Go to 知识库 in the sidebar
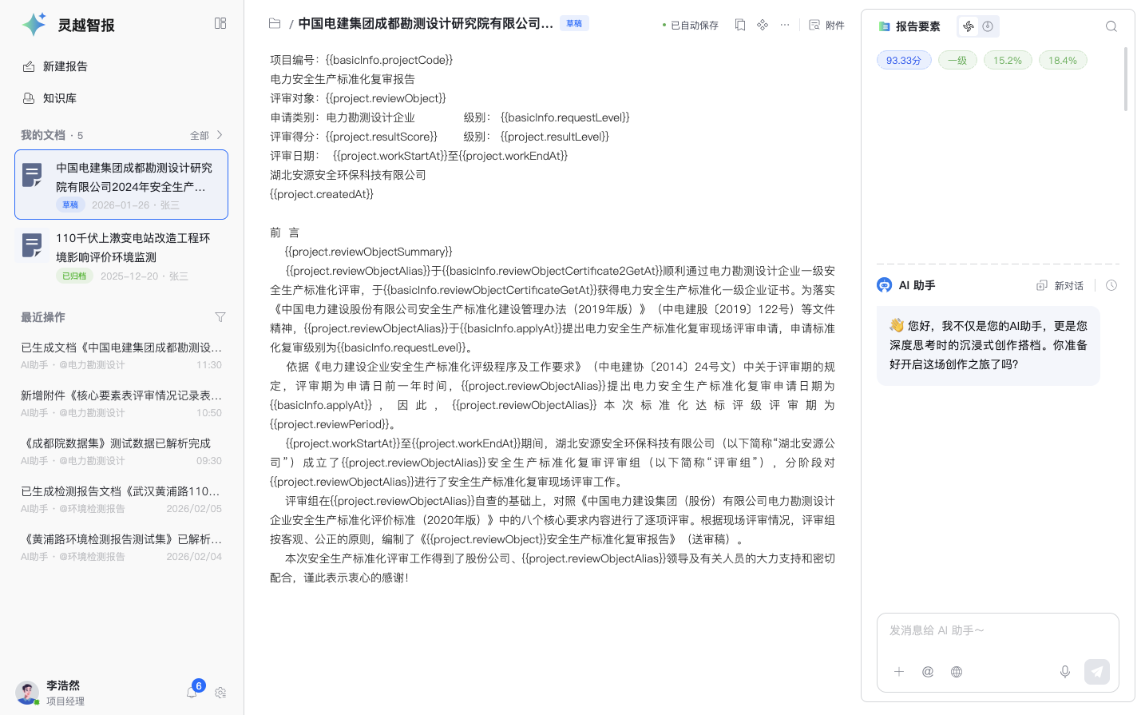 (59, 98)
